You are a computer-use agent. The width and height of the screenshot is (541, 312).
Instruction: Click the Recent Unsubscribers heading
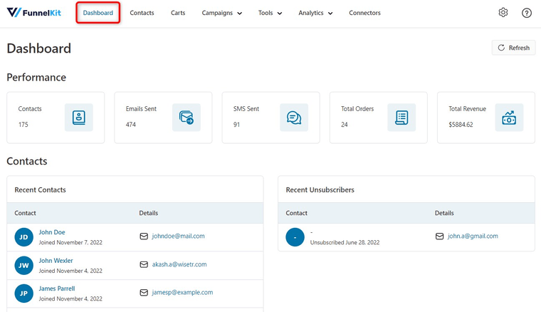[320, 189]
